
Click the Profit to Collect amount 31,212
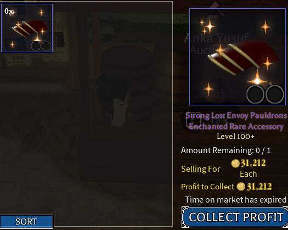click(x=259, y=187)
